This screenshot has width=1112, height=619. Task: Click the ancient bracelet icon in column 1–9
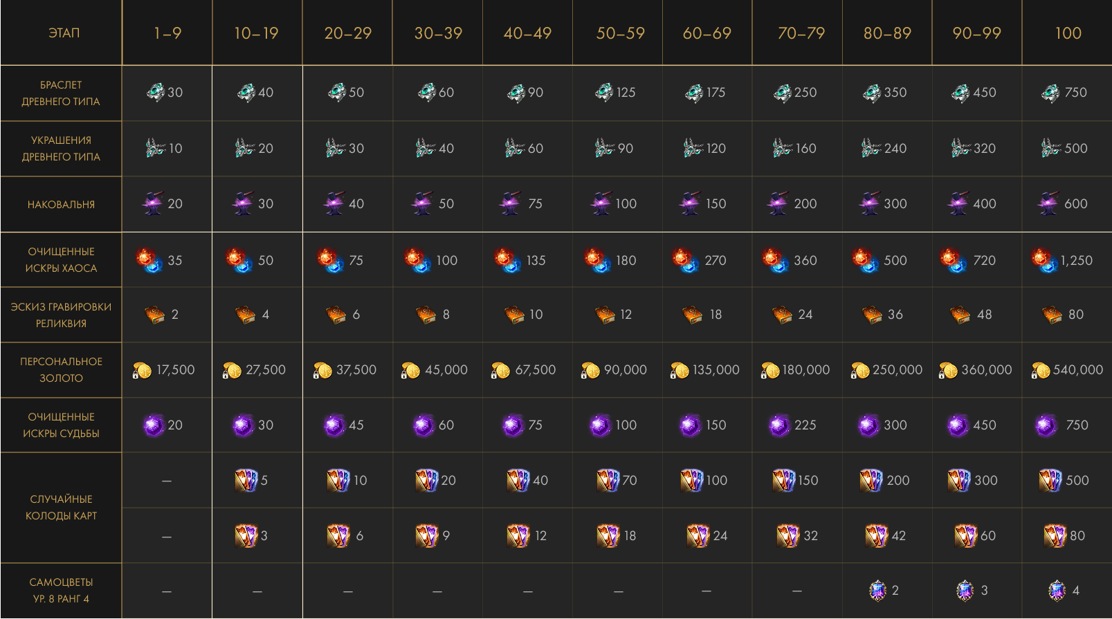(x=156, y=92)
